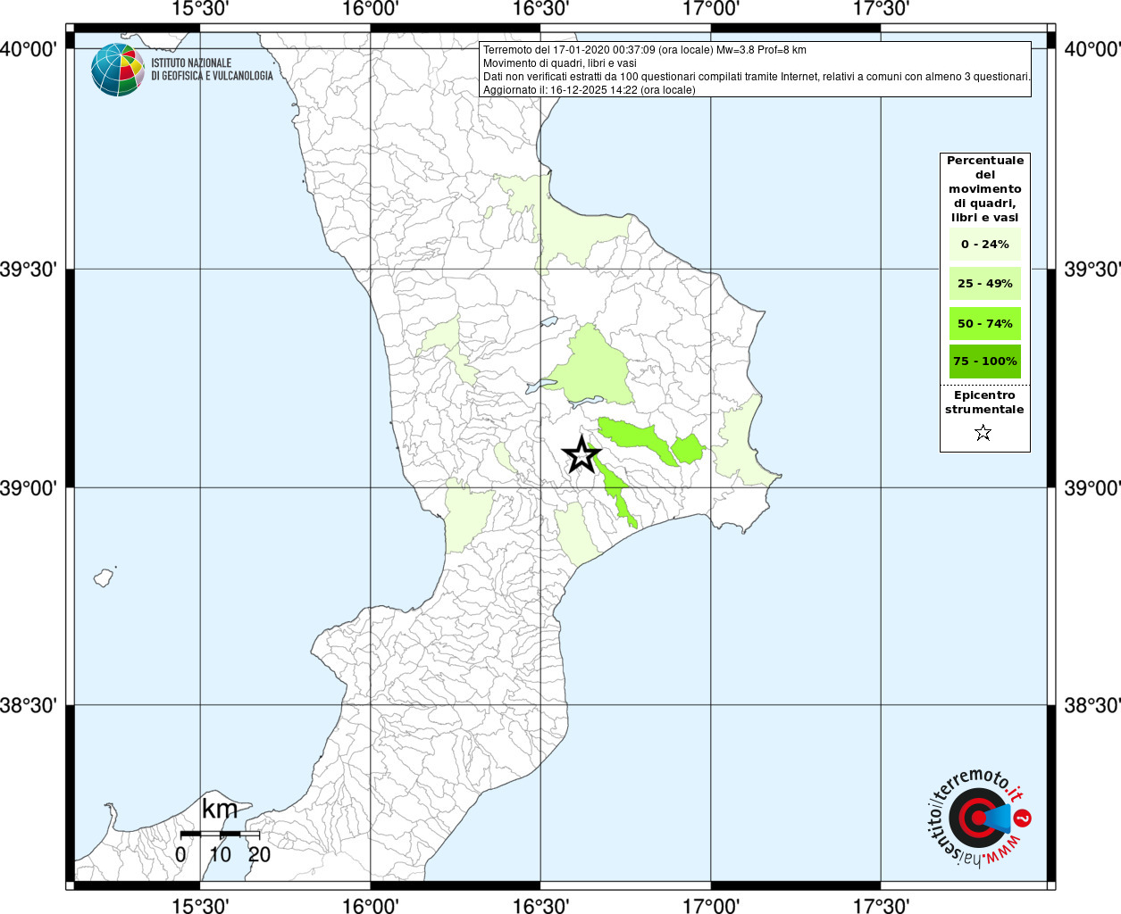Click the 'Aggiornato il' update date line

[589, 90]
